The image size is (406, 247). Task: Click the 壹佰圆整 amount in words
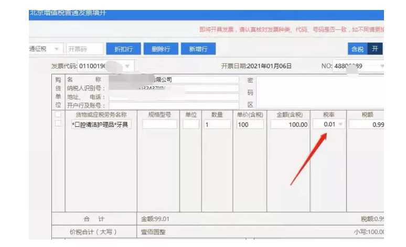(x=153, y=232)
